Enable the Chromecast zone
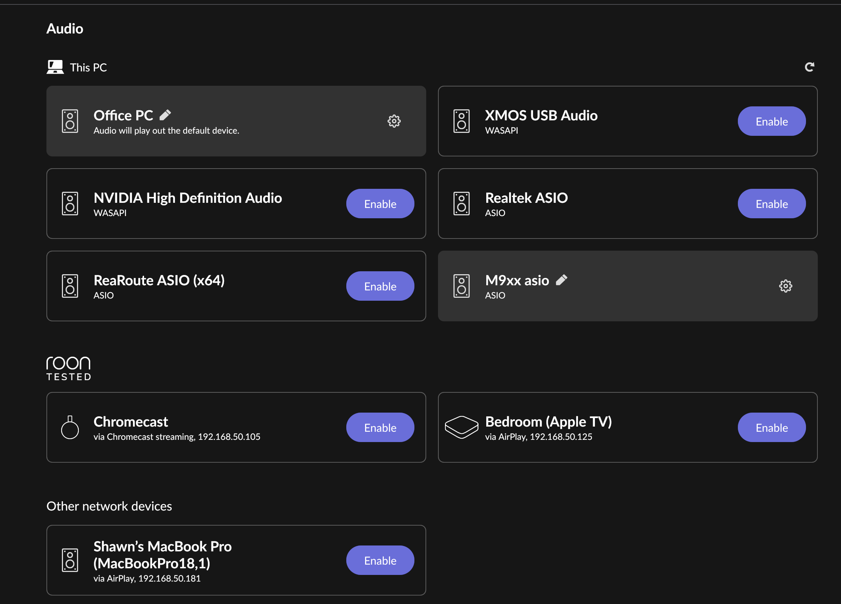This screenshot has height=604, width=841. [380, 427]
